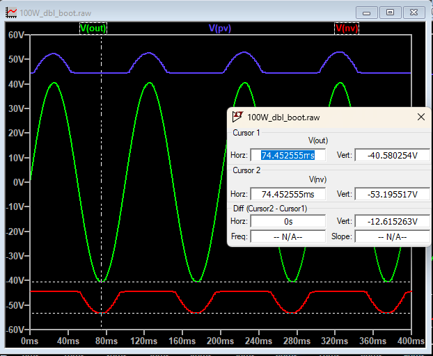Maximize the waveform plot window
This screenshot has width=433, height=356.
point(390,13)
